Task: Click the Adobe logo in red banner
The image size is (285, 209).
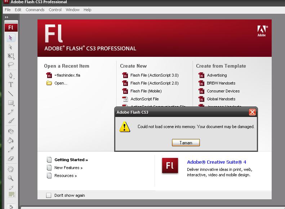Action: [x=262, y=31]
